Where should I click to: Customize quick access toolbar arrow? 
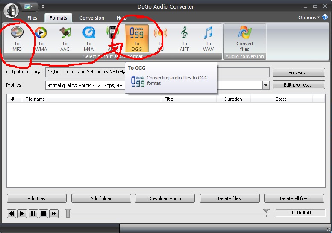pos(43,7)
